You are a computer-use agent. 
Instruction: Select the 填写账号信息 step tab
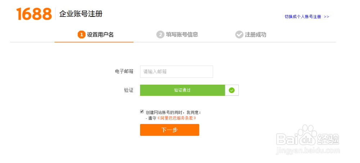coord(177,35)
